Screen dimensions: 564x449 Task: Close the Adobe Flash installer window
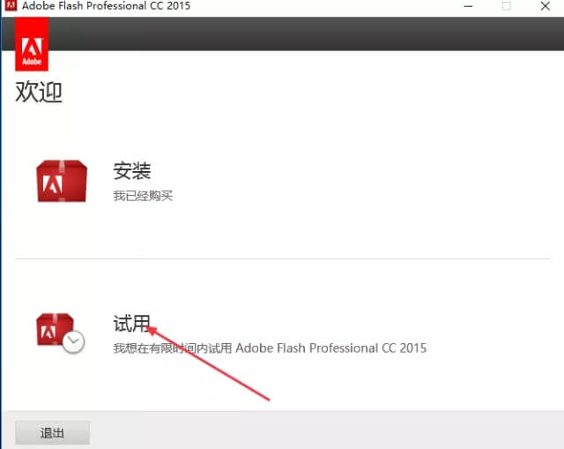[x=545, y=6]
